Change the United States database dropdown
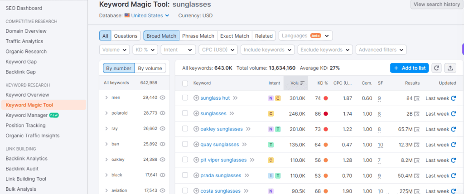 [147, 15]
